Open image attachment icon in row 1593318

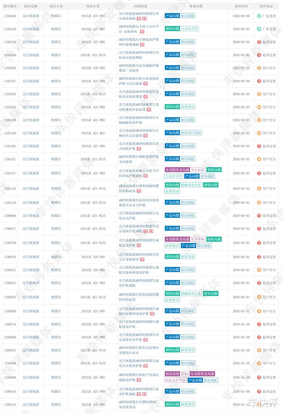[x=142, y=32]
